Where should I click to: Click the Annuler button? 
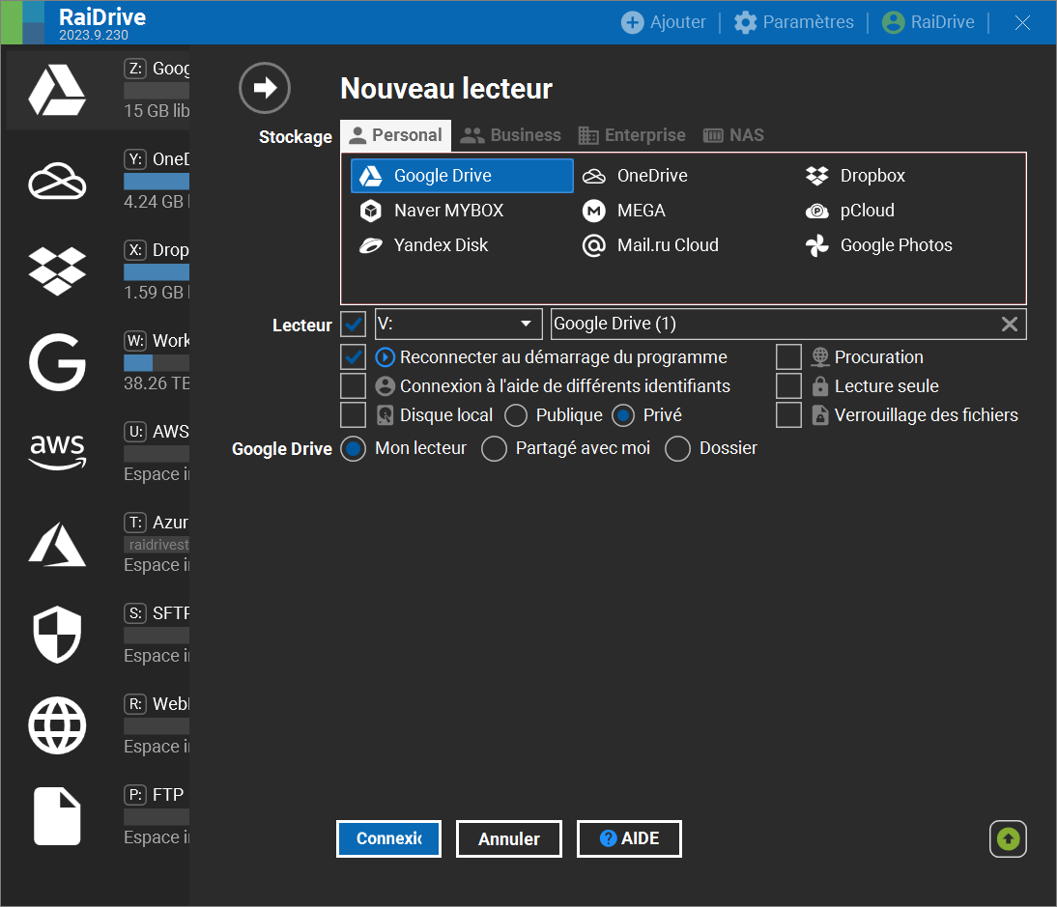[x=508, y=838]
